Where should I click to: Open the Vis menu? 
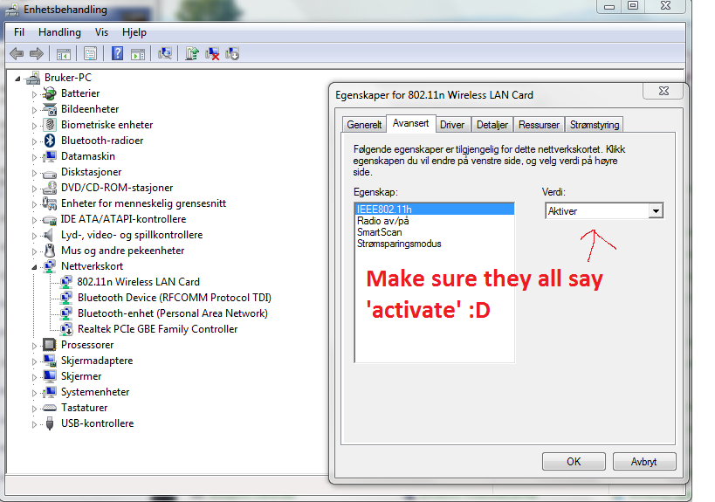click(x=101, y=32)
